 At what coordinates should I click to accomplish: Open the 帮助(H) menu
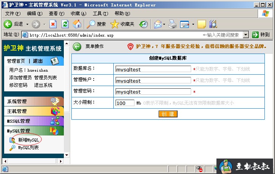122,14
